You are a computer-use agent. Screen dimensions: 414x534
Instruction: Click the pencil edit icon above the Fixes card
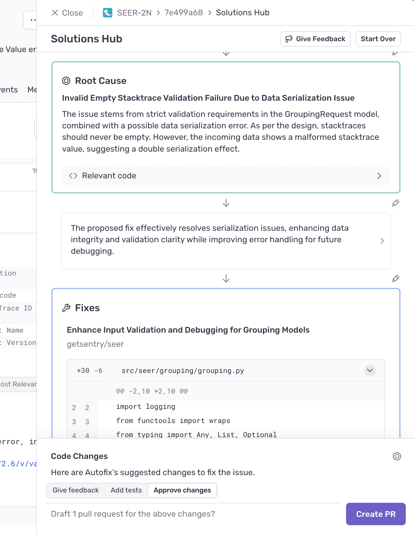395,278
